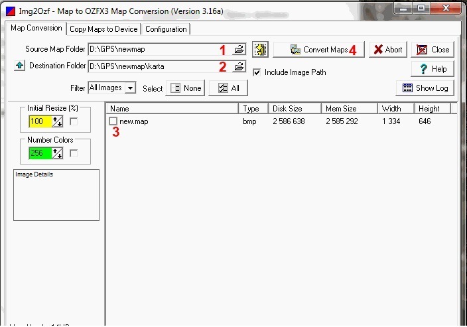
Task: Click the Image Details box
Action: pos(56,195)
